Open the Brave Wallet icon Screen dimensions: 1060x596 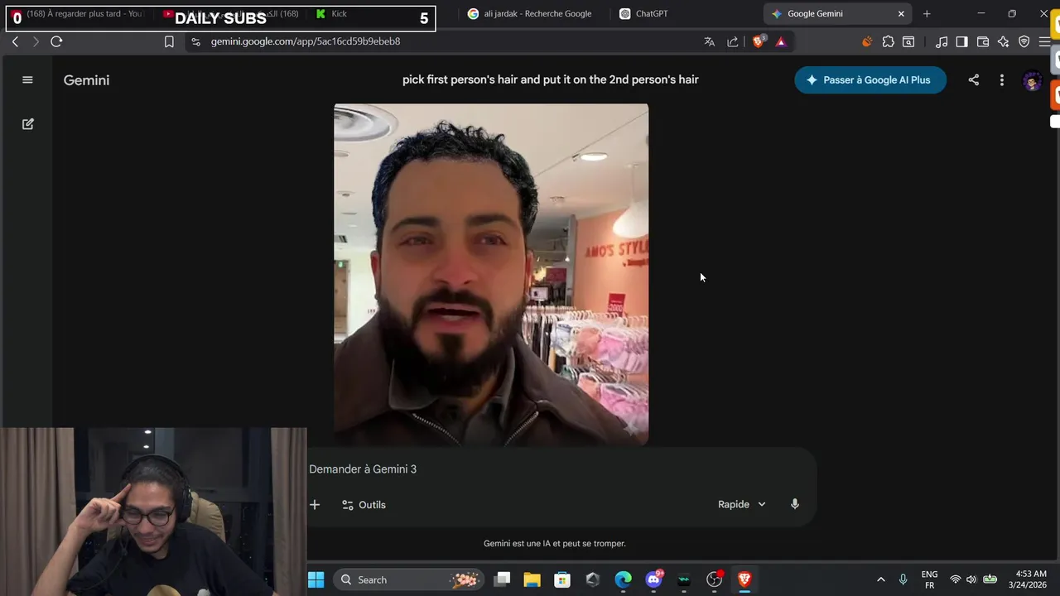click(983, 41)
